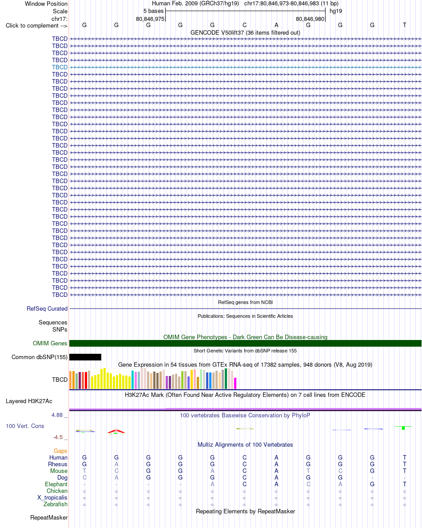Click the Human Feb. 2009 (GRCh37/hg19) heading

click(x=195, y=4)
